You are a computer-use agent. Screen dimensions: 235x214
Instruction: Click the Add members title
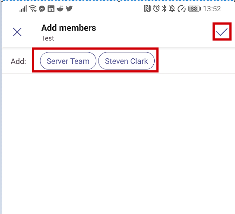tap(69, 28)
